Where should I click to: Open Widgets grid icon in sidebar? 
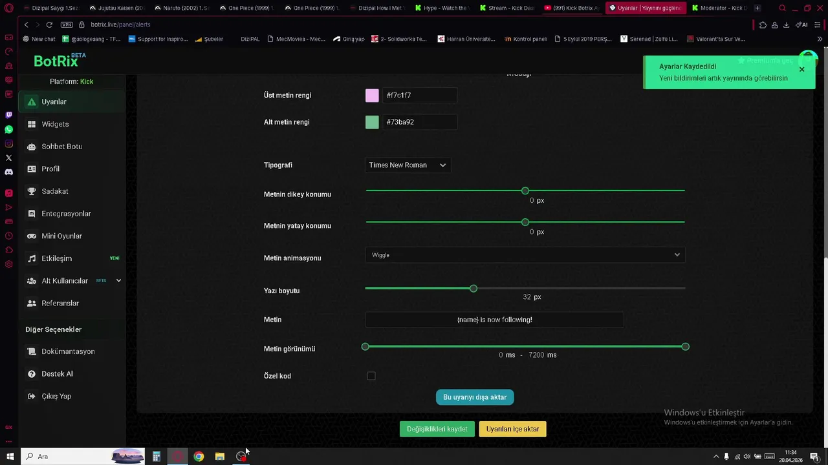[32, 124]
